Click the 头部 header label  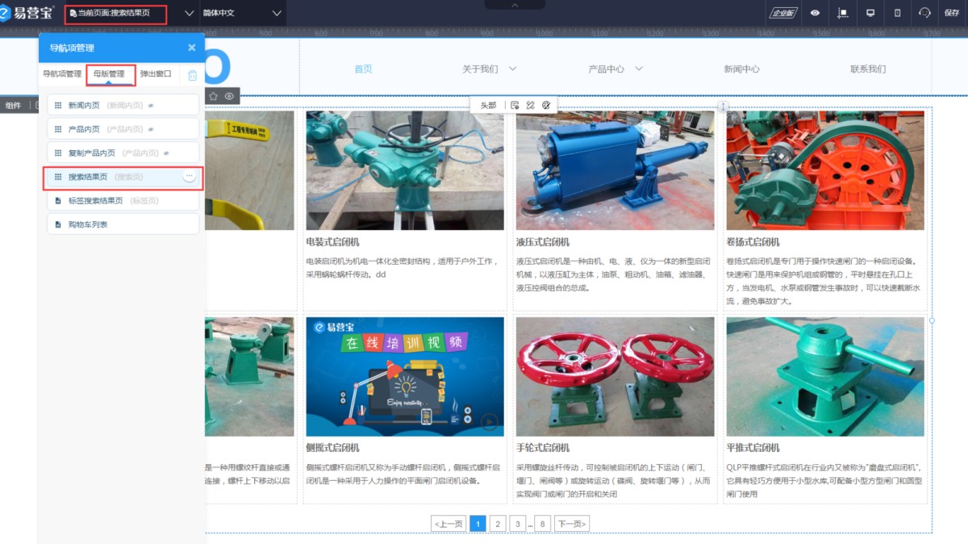click(x=489, y=105)
